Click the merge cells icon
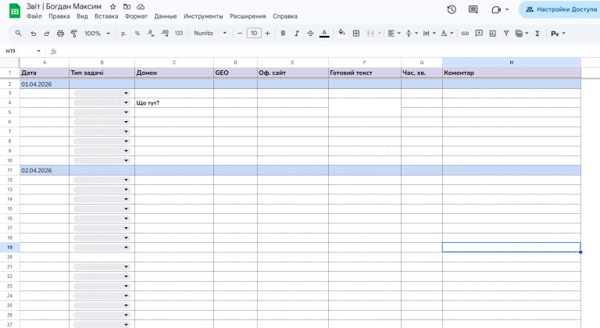600x328 pixels. 370,34
